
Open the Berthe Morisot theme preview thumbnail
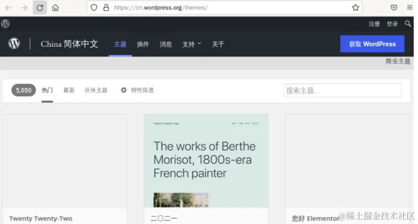coord(206,161)
